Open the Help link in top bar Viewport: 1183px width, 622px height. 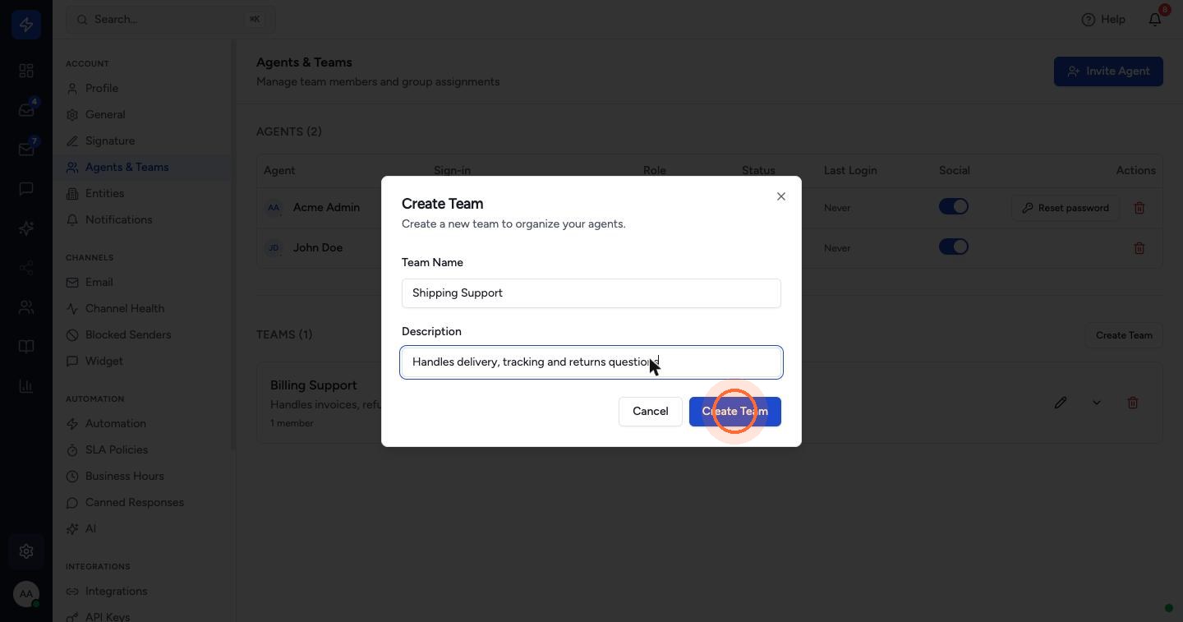[1103, 19]
